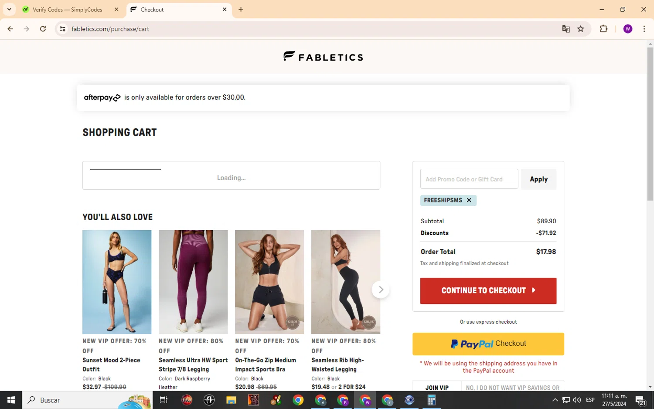
Task: Open the volume control in tray
Action: pos(577,400)
